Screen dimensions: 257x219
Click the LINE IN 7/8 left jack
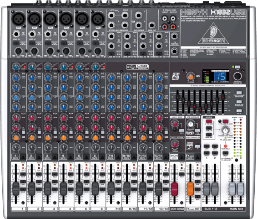[x=111, y=36]
